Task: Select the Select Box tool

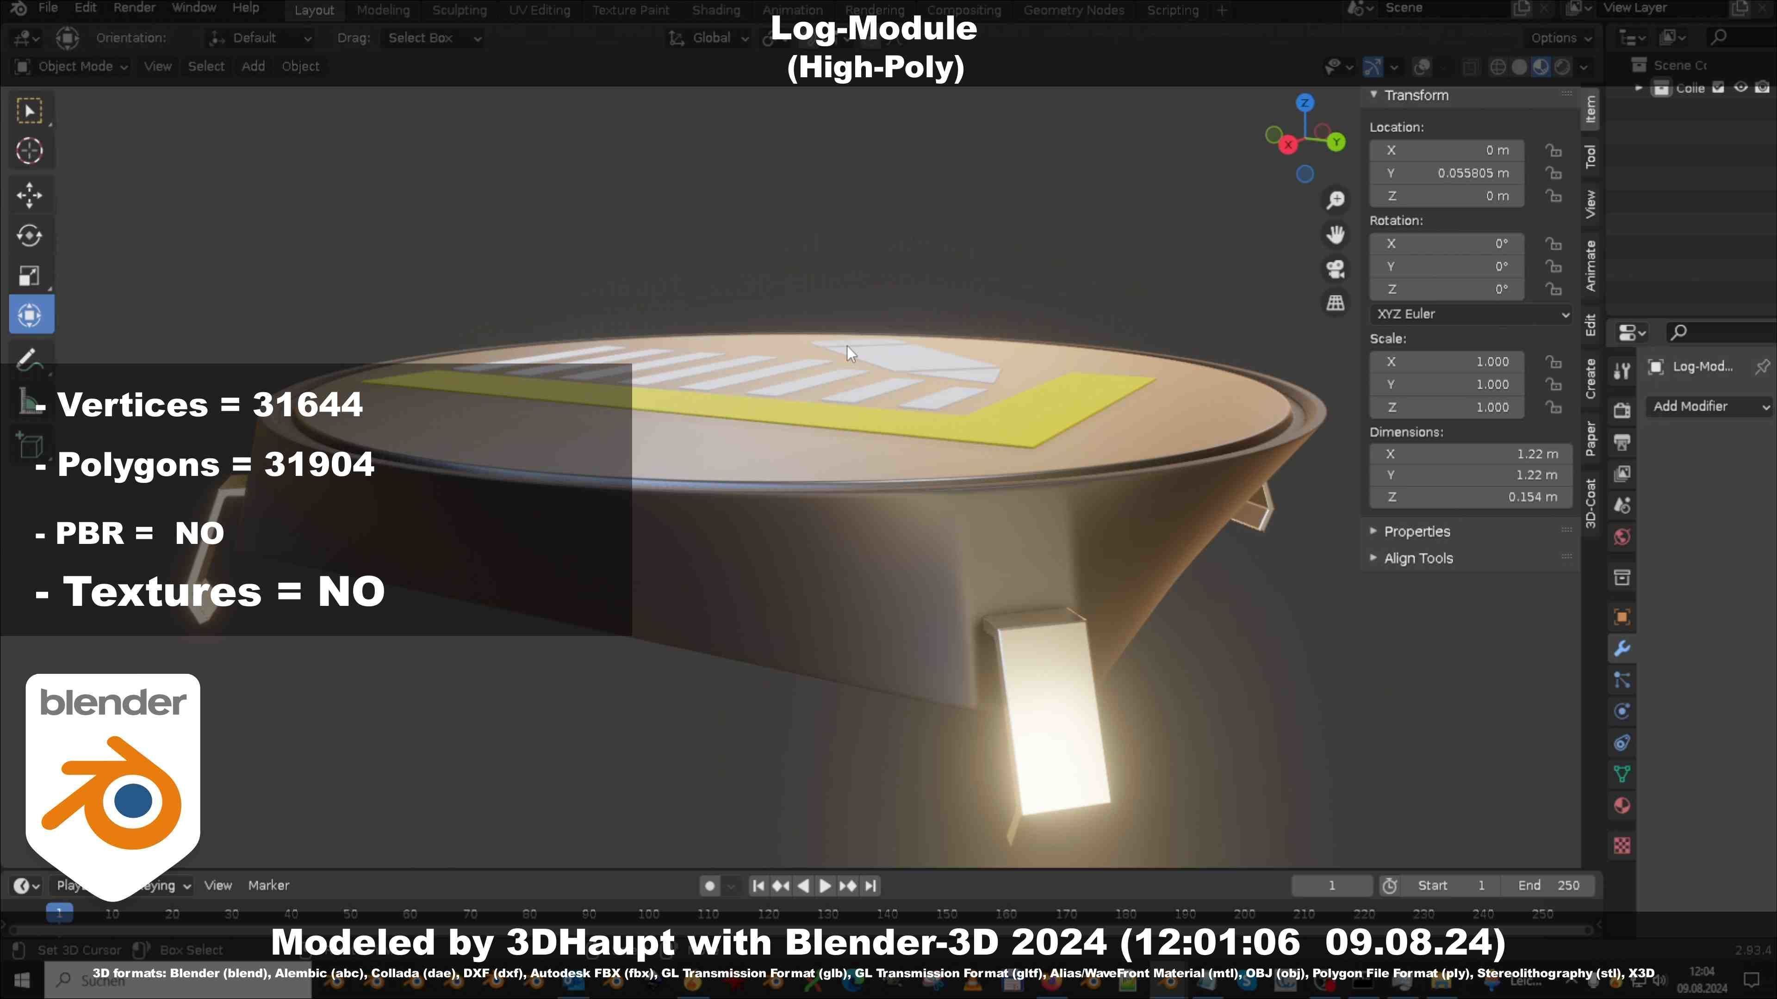Action: point(30,111)
